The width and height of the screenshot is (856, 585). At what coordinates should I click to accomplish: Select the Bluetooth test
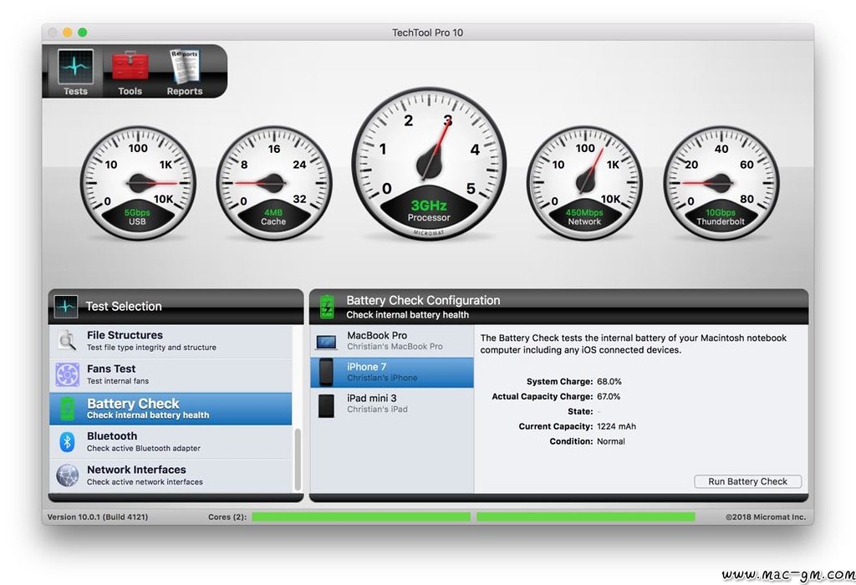(x=171, y=442)
